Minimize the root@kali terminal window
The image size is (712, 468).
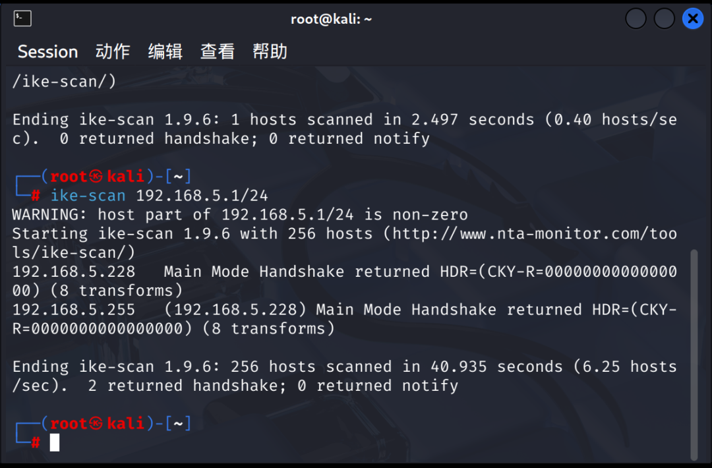[x=636, y=18]
